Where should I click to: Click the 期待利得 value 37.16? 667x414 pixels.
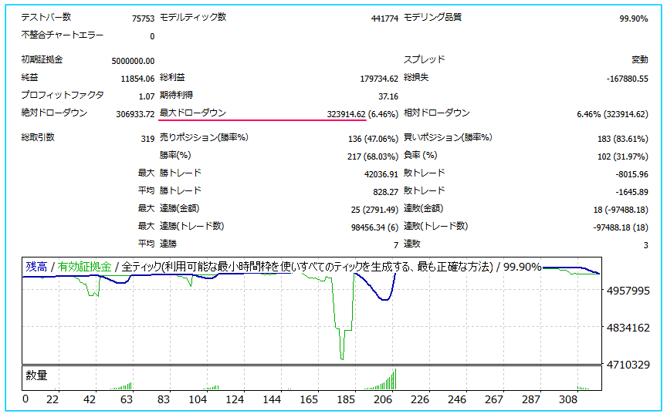(x=388, y=97)
